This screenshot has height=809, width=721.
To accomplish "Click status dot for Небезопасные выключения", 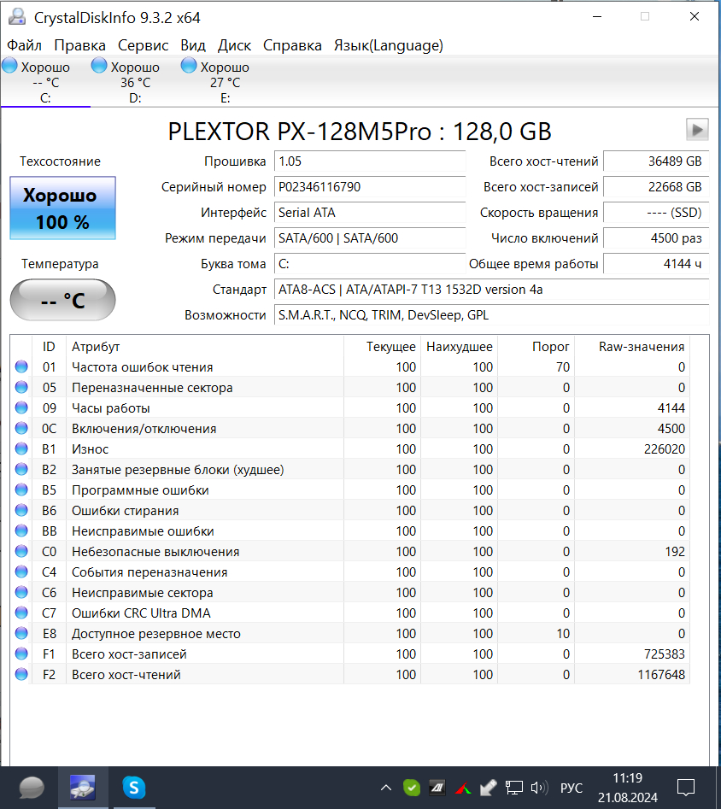I will pos(21,551).
